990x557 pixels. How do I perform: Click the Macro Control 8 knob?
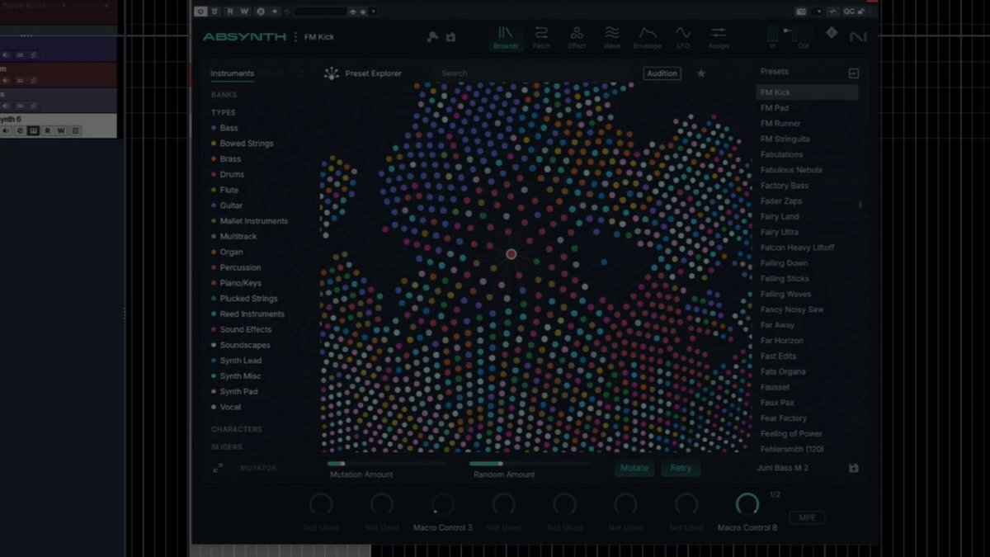pos(747,504)
